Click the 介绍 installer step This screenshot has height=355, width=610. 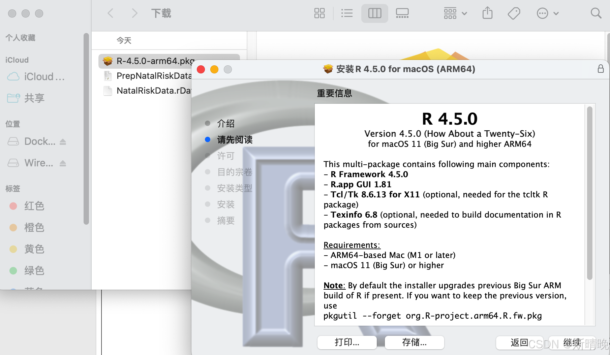226,124
